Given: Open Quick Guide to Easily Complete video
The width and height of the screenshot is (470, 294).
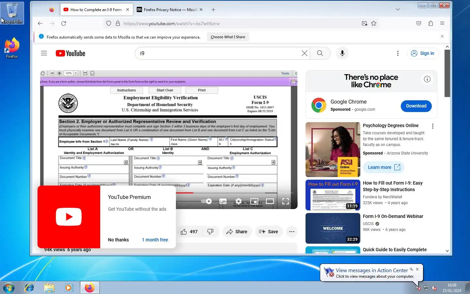Looking at the screenshot, I should pyautogui.click(x=395, y=250).
